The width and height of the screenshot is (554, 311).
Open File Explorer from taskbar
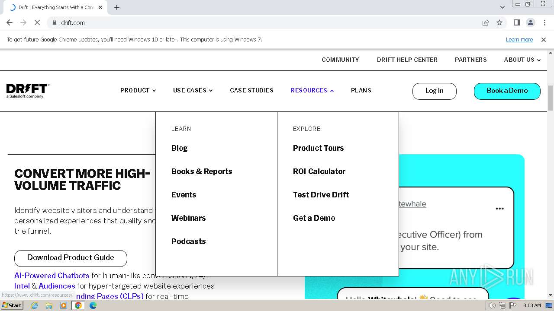(49, 305)
